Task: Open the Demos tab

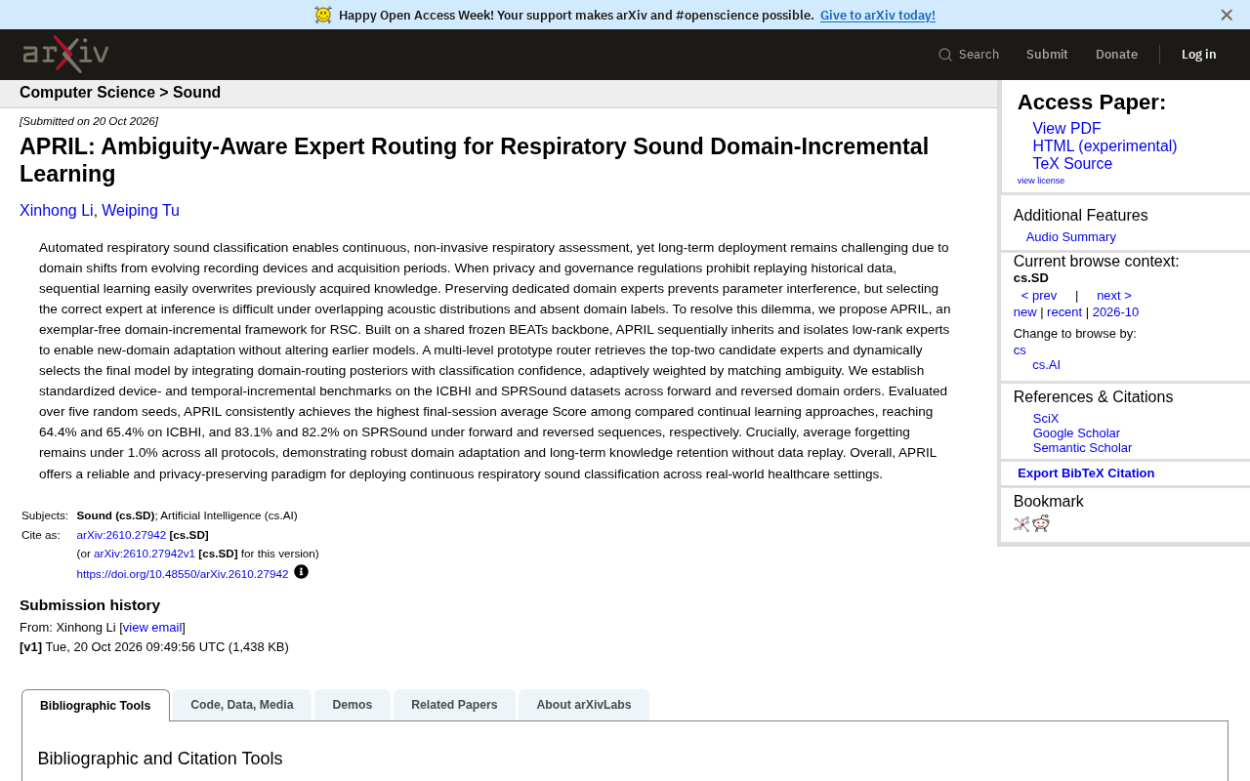Action: click(x=353, y=705)
